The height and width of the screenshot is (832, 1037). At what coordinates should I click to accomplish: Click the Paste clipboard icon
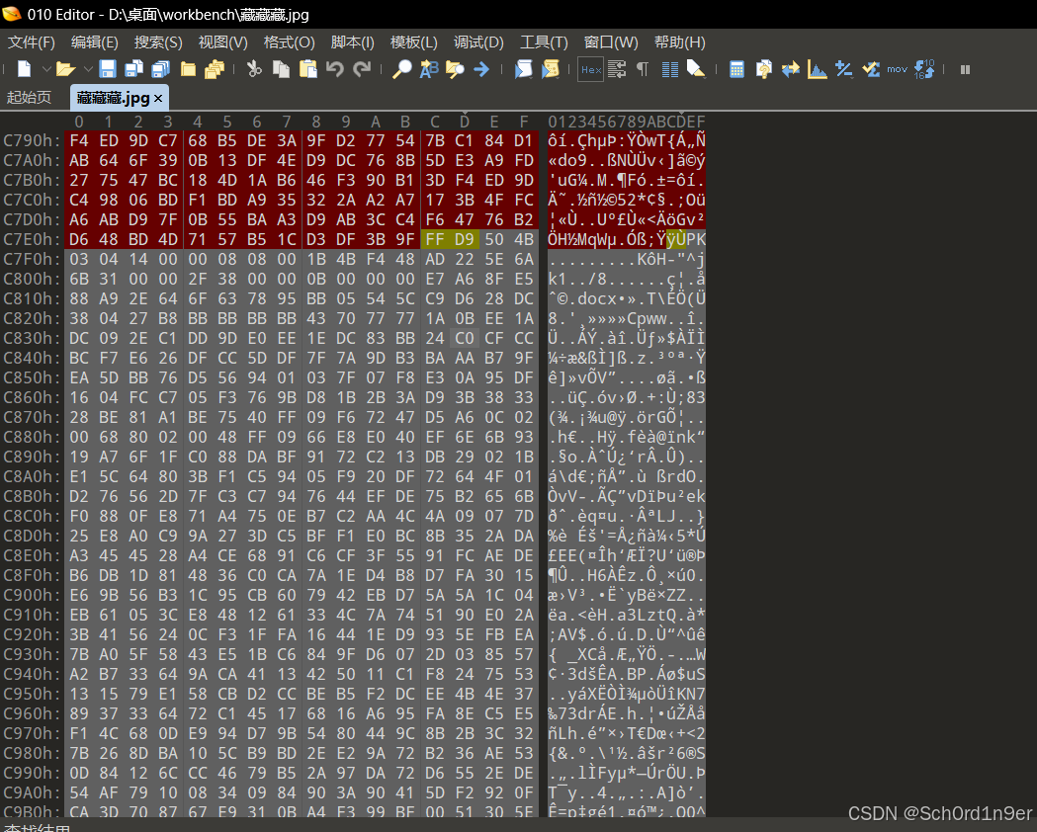[x=308, y=69]
